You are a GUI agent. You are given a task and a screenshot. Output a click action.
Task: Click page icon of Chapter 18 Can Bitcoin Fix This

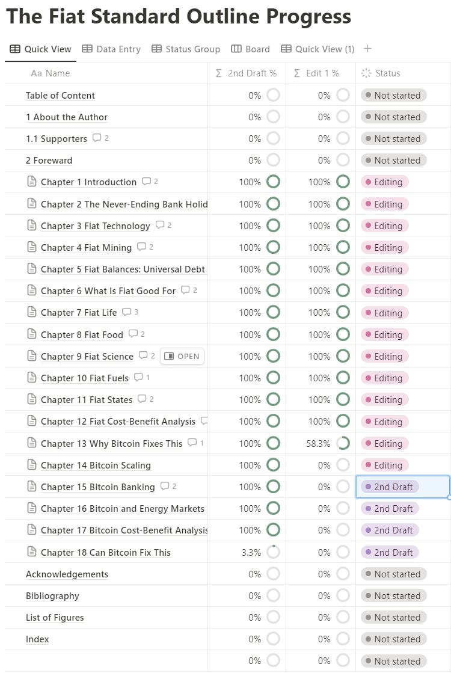pos(32,552)
